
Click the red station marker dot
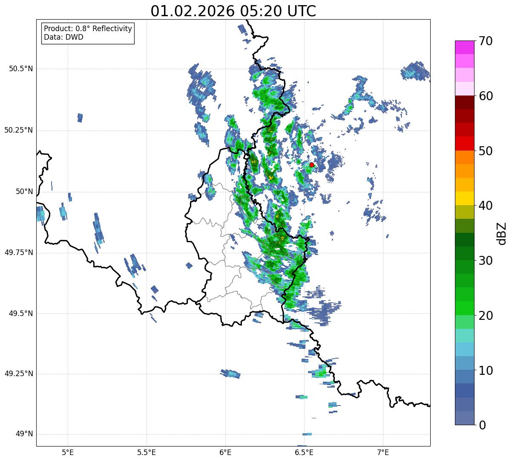pos(311,165)
